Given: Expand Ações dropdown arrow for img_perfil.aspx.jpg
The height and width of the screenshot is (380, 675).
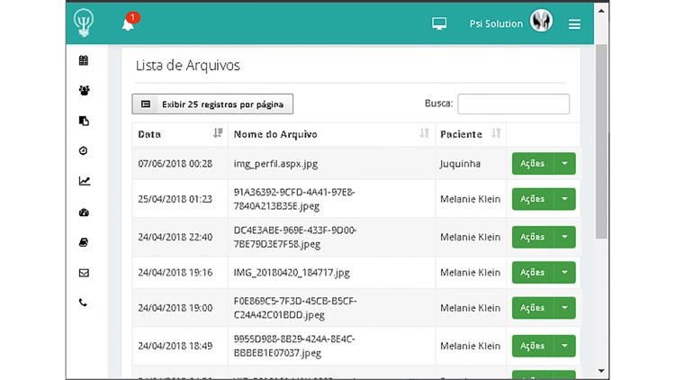Looking at the screenshot, I should click(564, 164).
